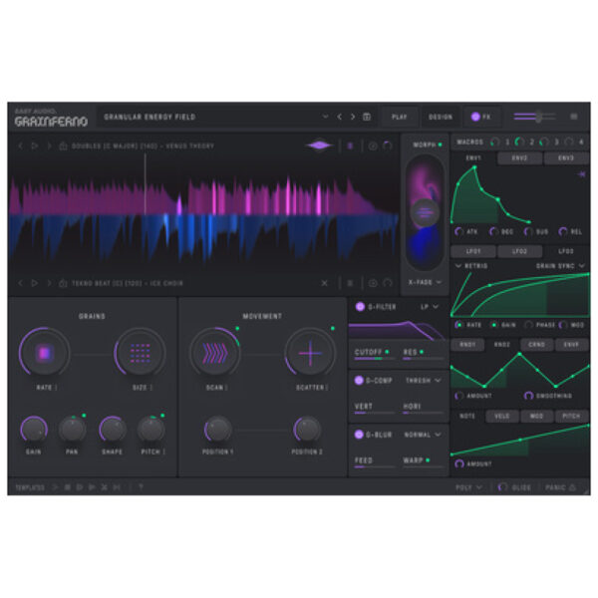The height and width of the screenshot is (598, 598).
Task: Open sample browser for Tekno Beat slot
Action: tap(63, 283)
